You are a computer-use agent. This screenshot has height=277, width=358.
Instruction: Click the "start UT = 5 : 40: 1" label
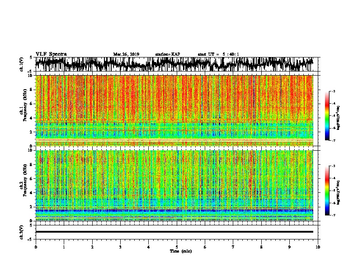218,54
